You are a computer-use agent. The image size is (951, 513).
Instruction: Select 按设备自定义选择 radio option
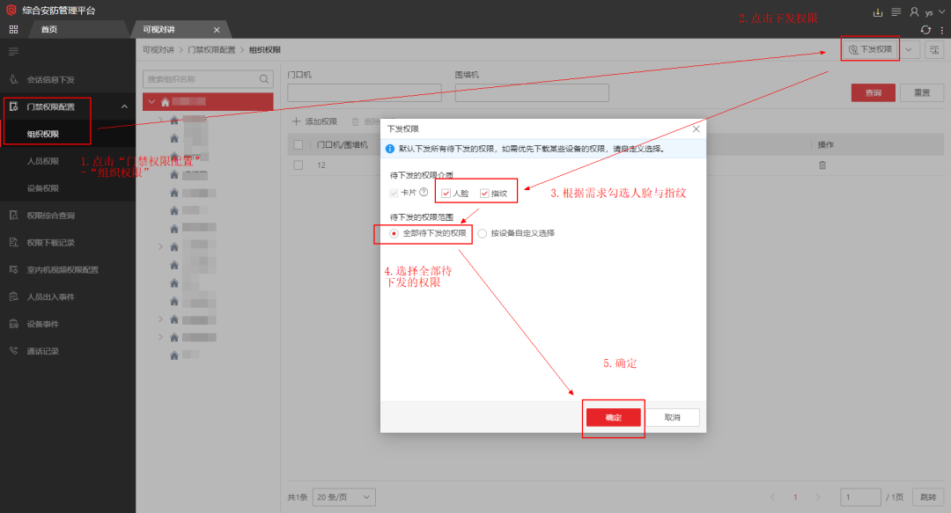coord(483,233)
